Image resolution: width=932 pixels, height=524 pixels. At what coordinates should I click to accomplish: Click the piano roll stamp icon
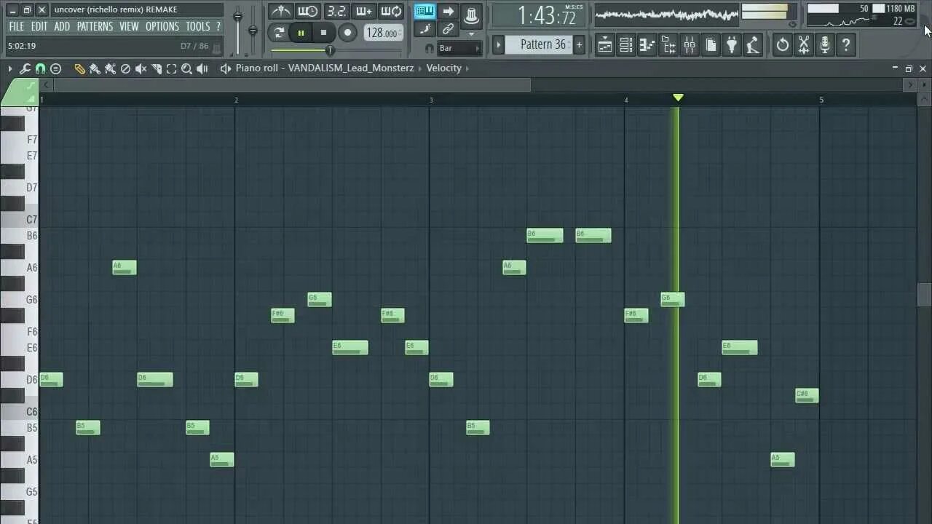[x=55, y=68]
